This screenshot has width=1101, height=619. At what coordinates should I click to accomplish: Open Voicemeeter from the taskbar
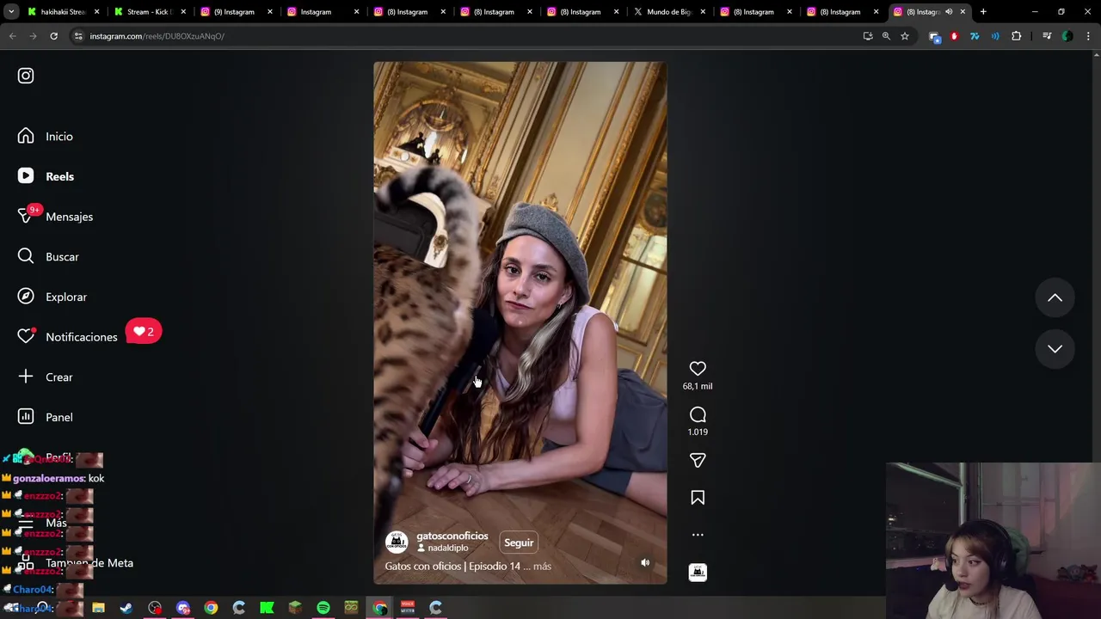(408, 608)
